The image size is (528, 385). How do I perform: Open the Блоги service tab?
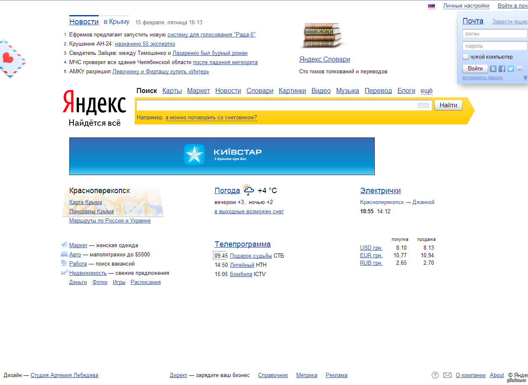pyautogui.click(x=406, y=90)
